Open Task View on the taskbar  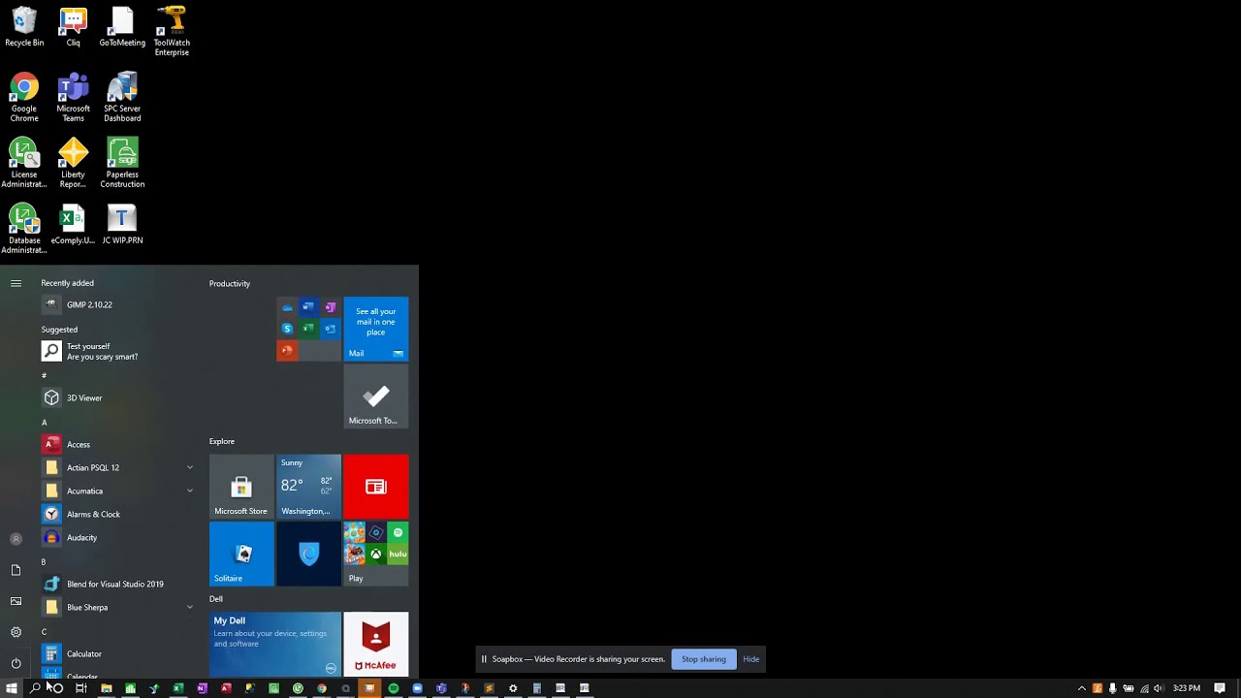81,688
